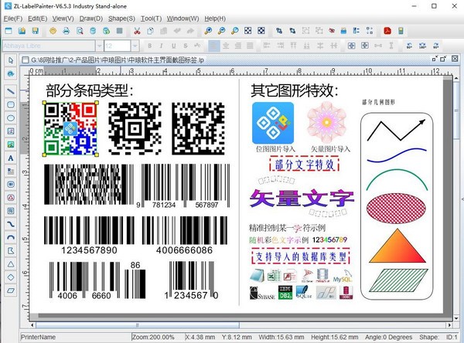Open the Edit(E) menu
The height and width of the screenshot is (343, 464).
[37, 19]
